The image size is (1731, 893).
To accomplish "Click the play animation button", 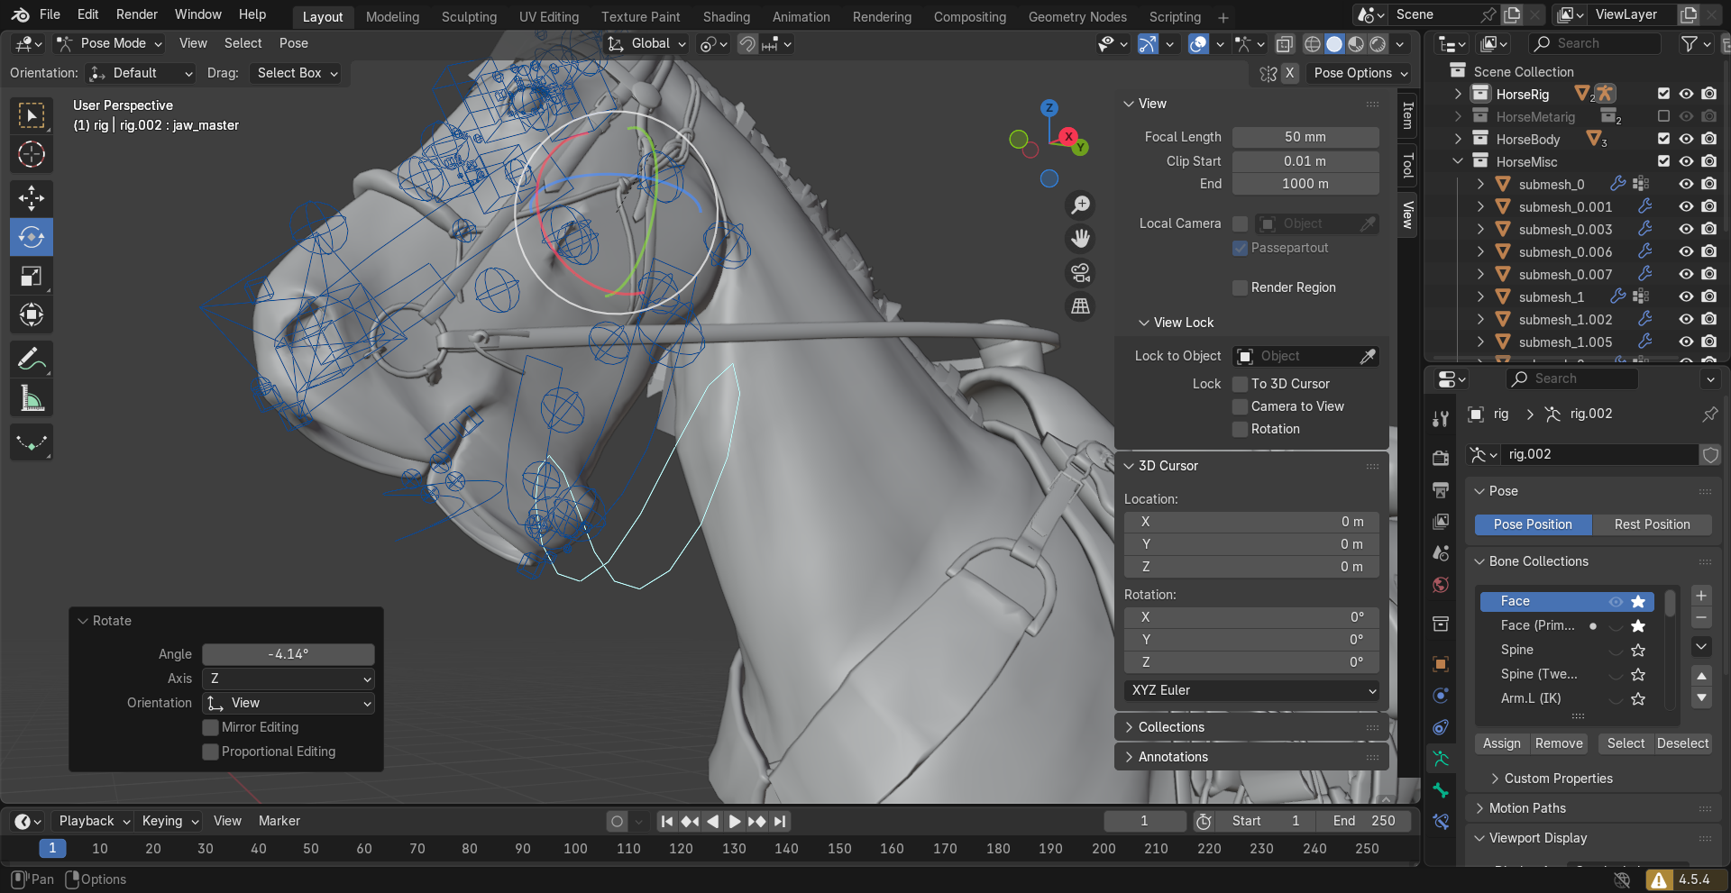I will click(734, 821).
